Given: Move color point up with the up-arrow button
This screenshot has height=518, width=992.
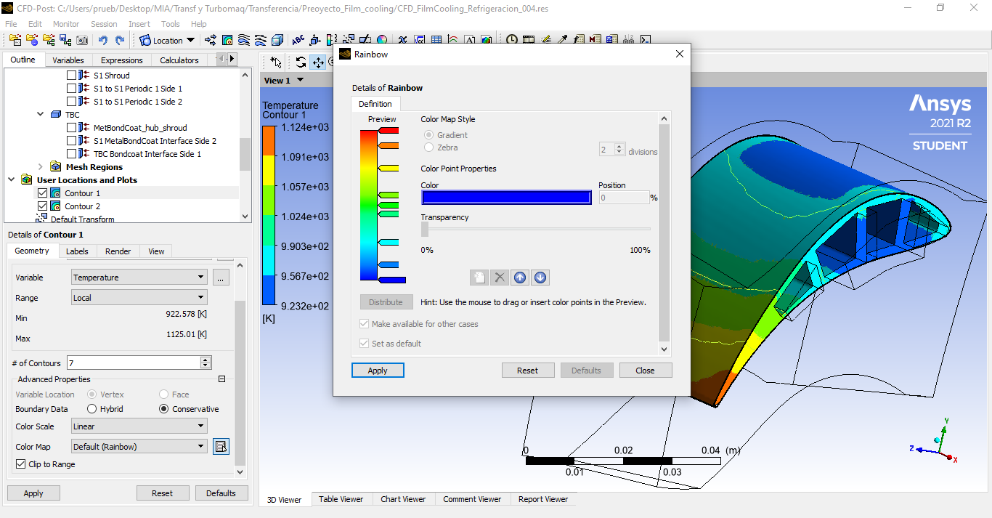Looking at the screenshot, I should click(x=519, y=277).
